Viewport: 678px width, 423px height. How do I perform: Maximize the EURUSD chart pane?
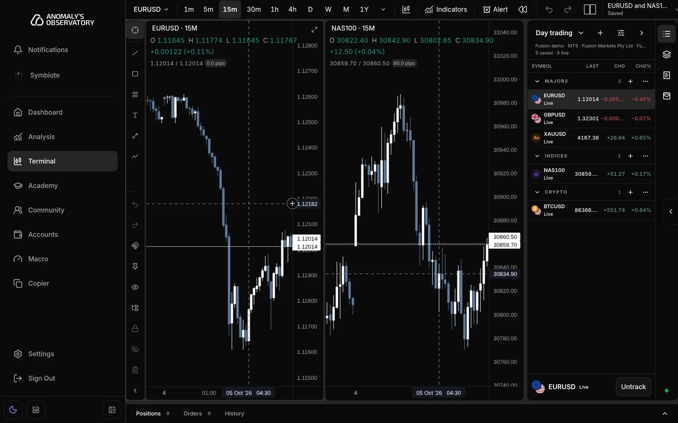[x=314, y=30]
